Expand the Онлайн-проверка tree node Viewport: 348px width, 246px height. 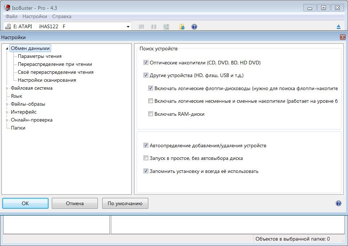(7, 120)
